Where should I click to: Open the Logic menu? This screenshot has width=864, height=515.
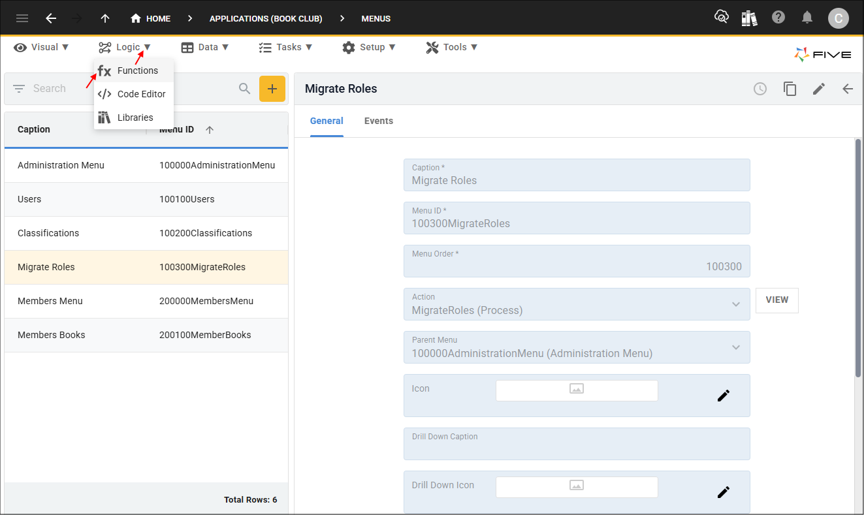(125, 47)
